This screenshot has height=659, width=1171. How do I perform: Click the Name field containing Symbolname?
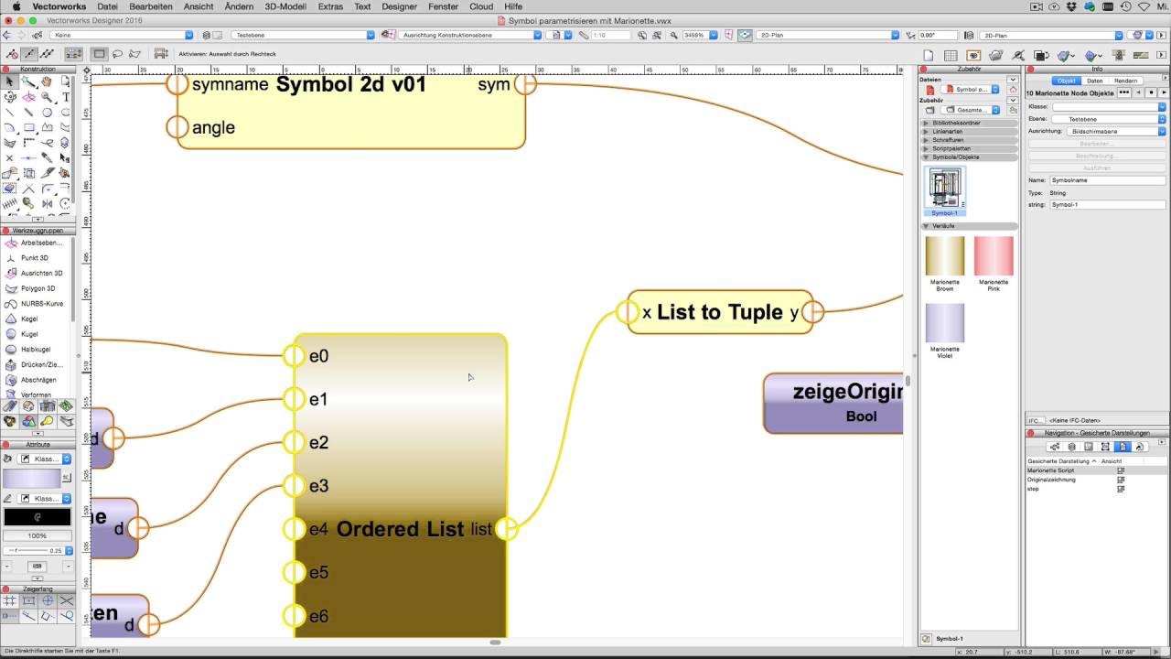pos(1107,180)
